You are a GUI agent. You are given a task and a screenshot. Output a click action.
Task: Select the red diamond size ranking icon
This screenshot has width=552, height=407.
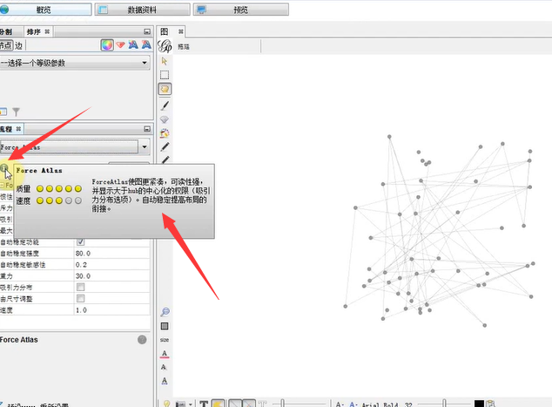(120, 45)
